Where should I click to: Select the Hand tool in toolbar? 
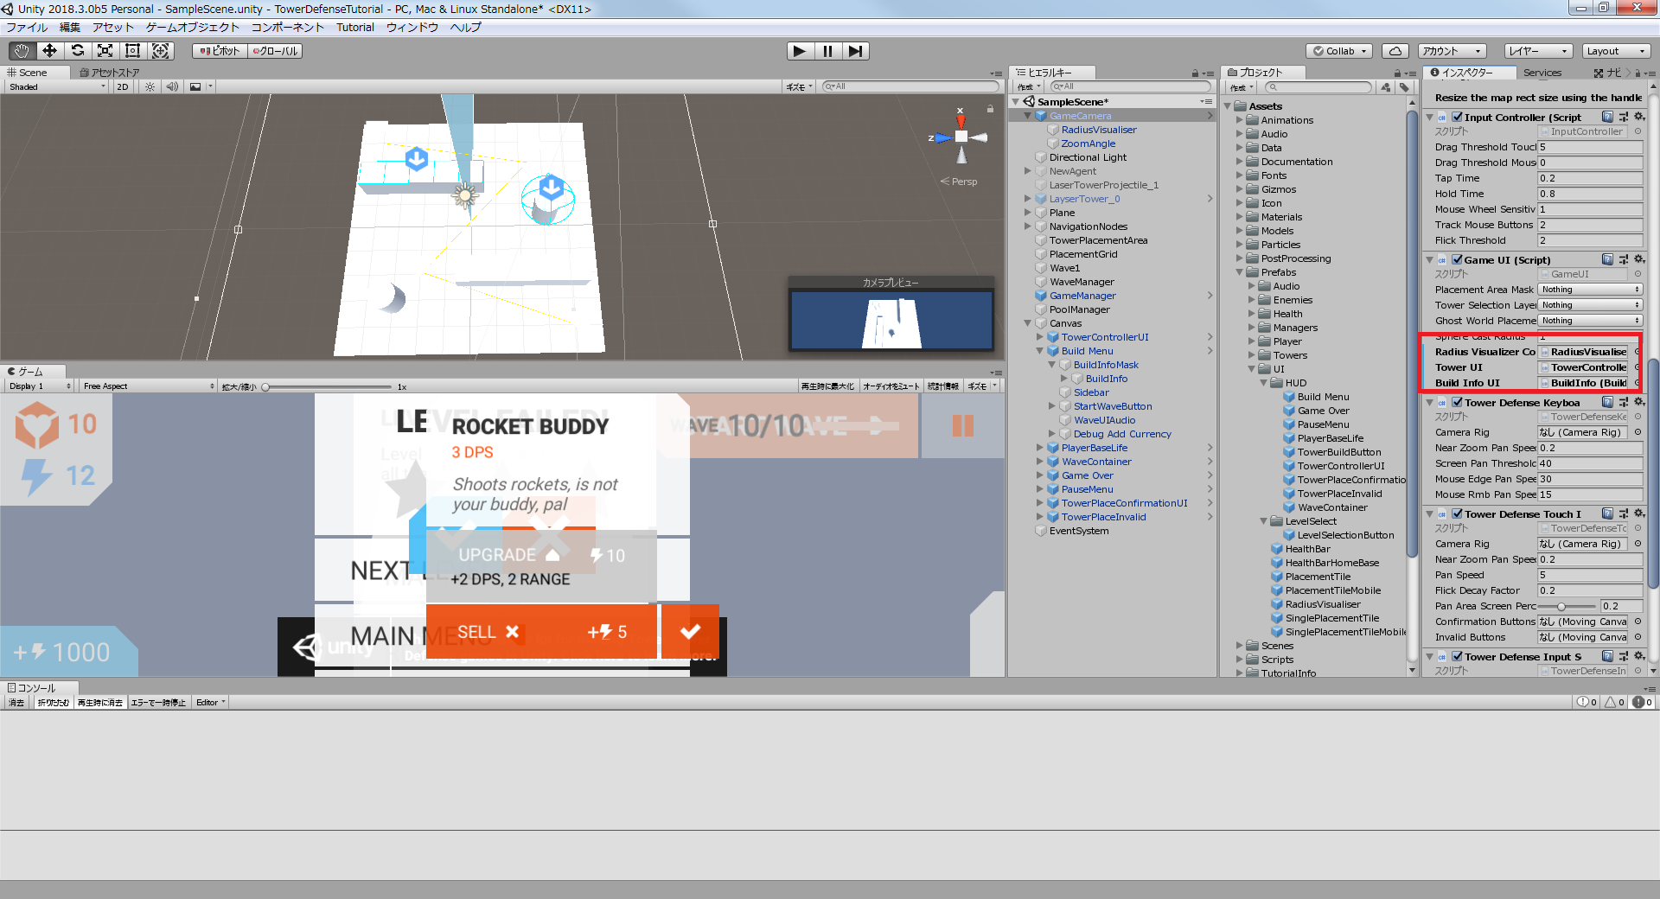click(x=21, y=51)
